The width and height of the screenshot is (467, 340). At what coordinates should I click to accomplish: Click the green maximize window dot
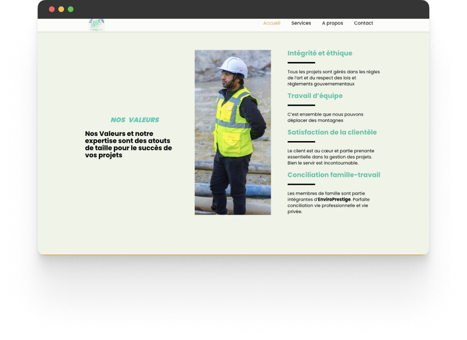(71, 9)
